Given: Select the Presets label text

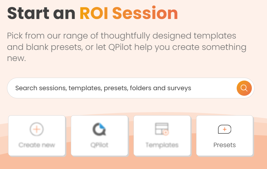Looking at the screenshot, I should [224, 145].
